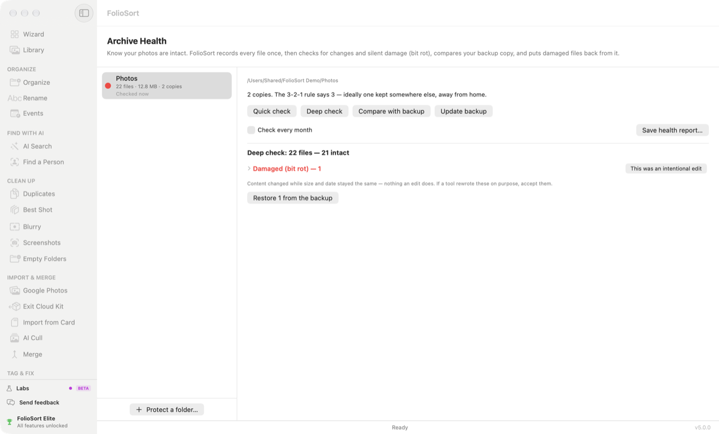Image resolution: width=719 pixels, height=434 pixels.
Task: Click the Blurry icon
Action: tap(15, 227)
